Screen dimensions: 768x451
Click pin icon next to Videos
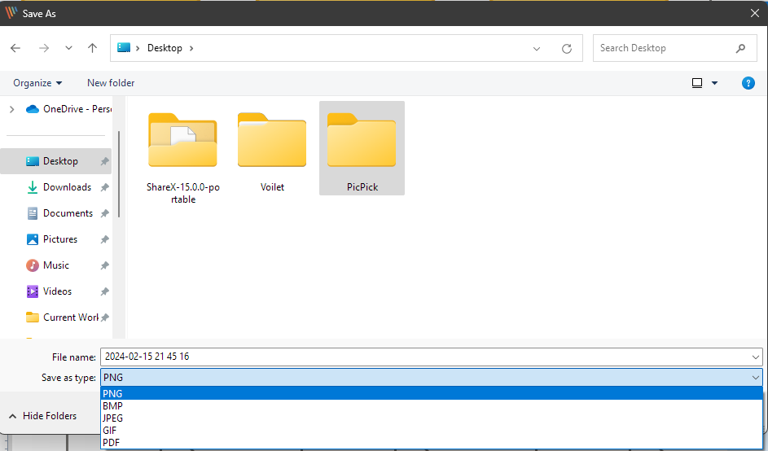pyautogui.click(x=104, y=291)
